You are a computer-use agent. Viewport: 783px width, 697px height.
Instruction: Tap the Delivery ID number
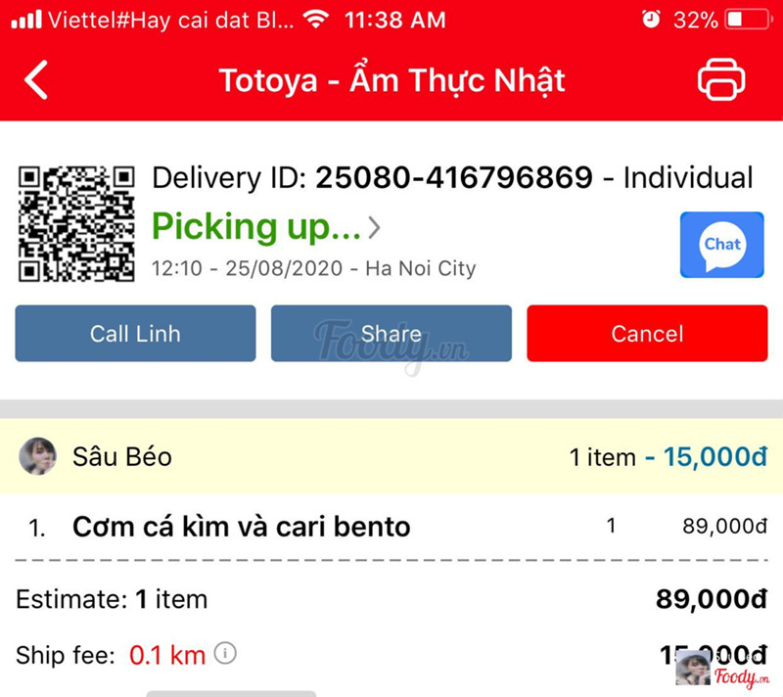coord(454,178)
